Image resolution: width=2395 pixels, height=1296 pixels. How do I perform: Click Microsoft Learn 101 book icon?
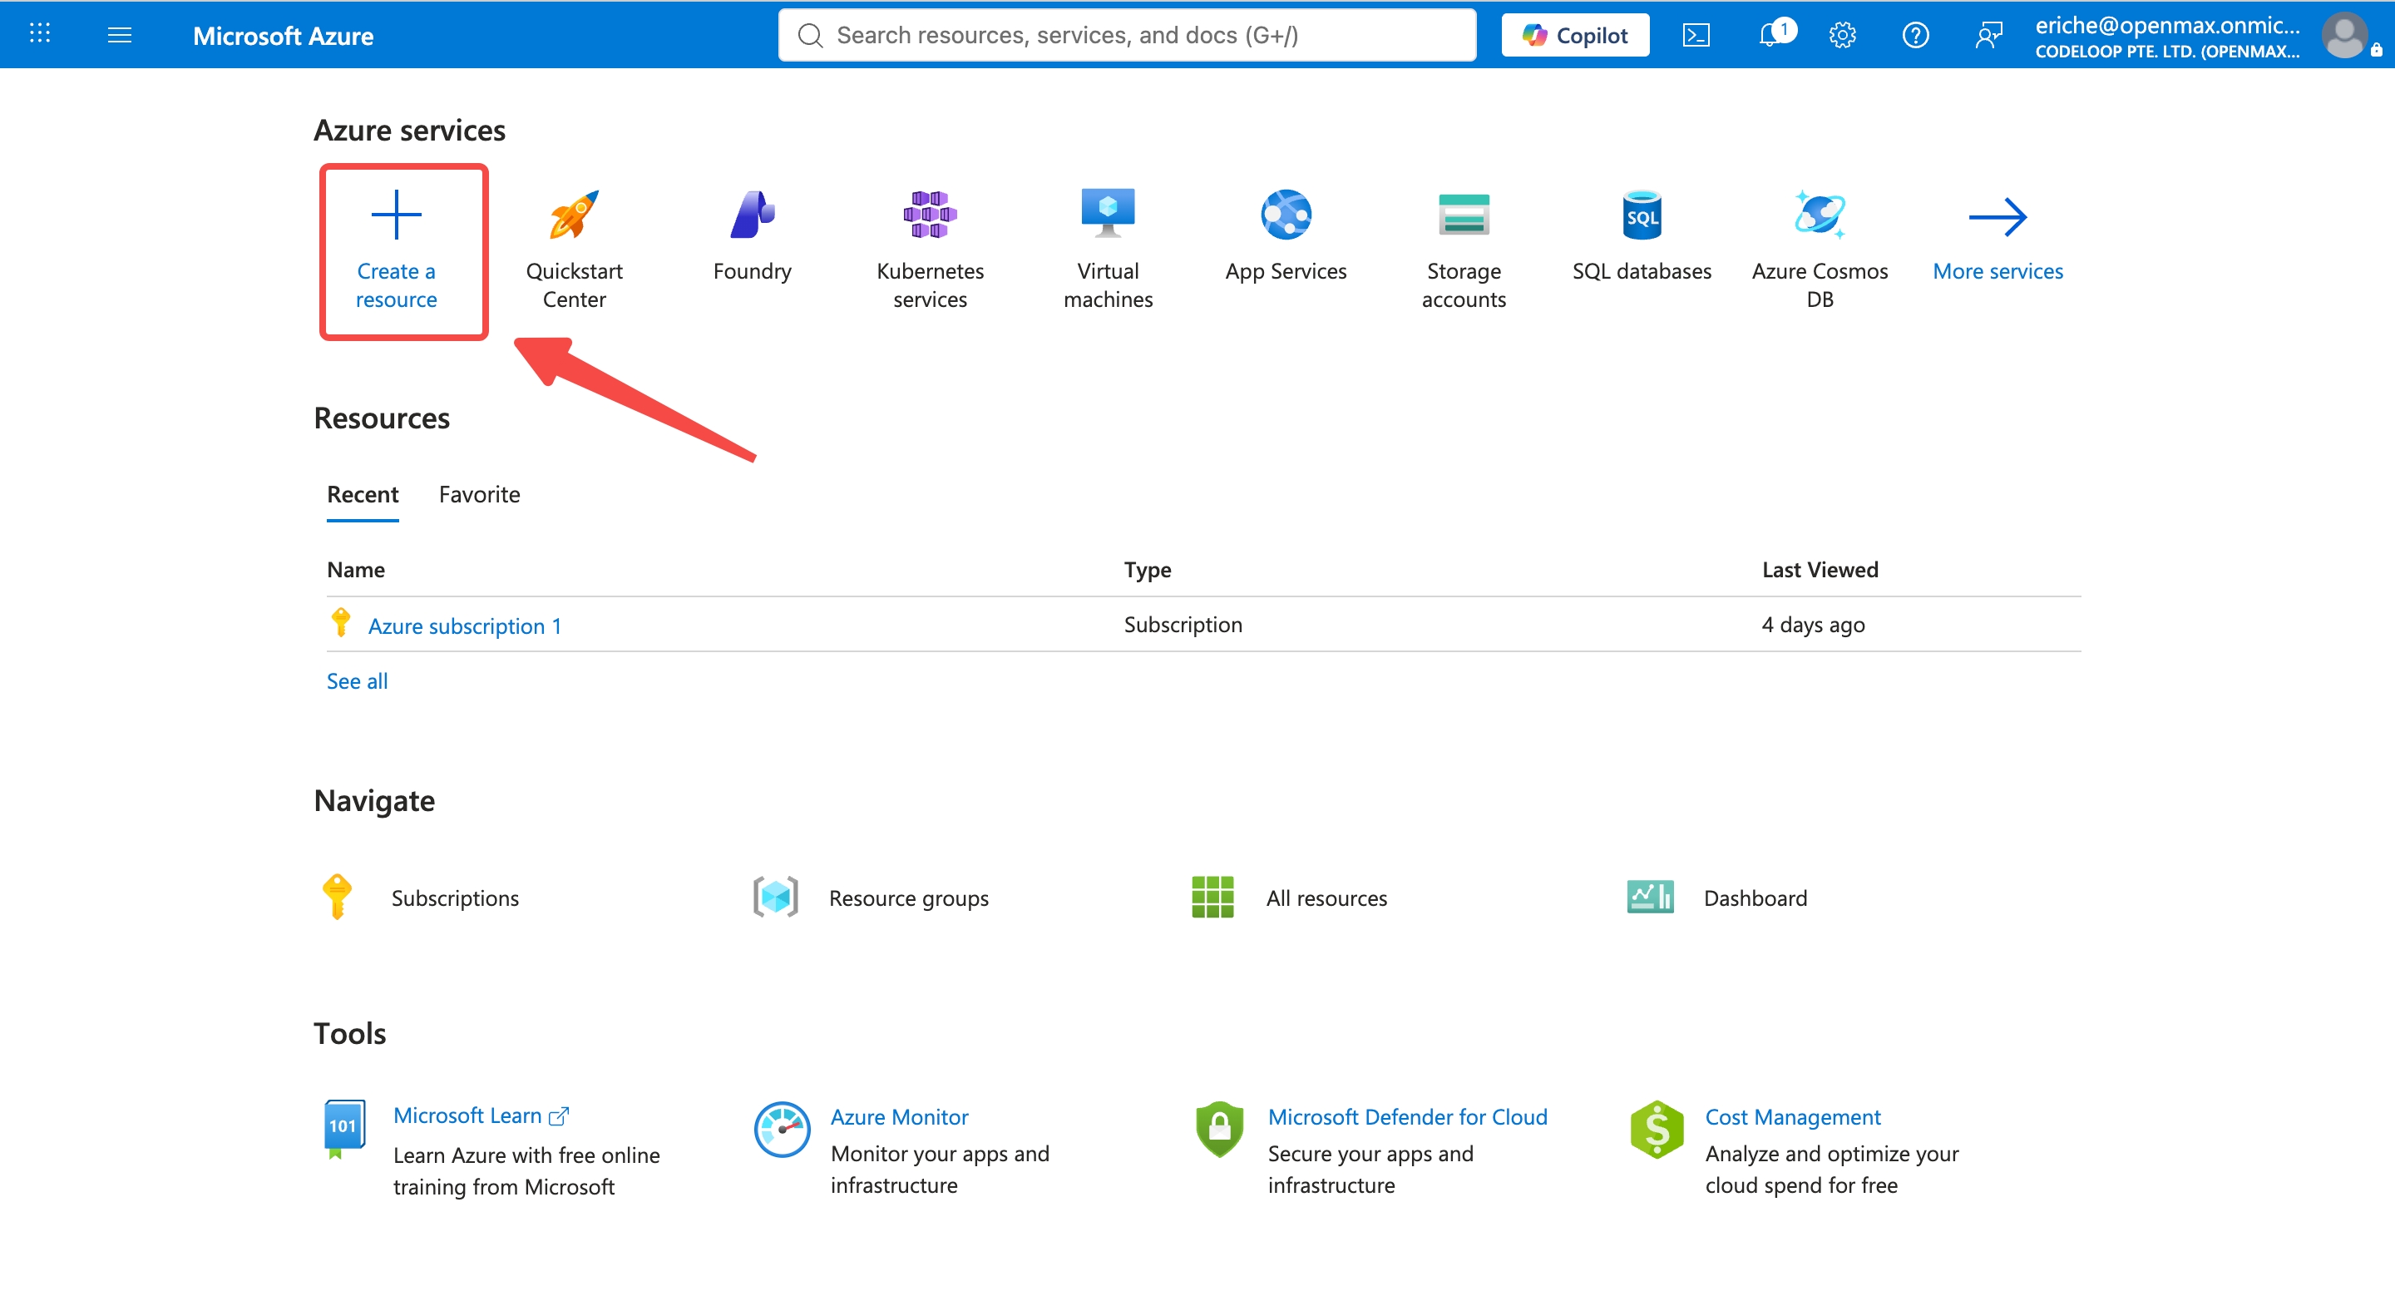click(344, 1130)
